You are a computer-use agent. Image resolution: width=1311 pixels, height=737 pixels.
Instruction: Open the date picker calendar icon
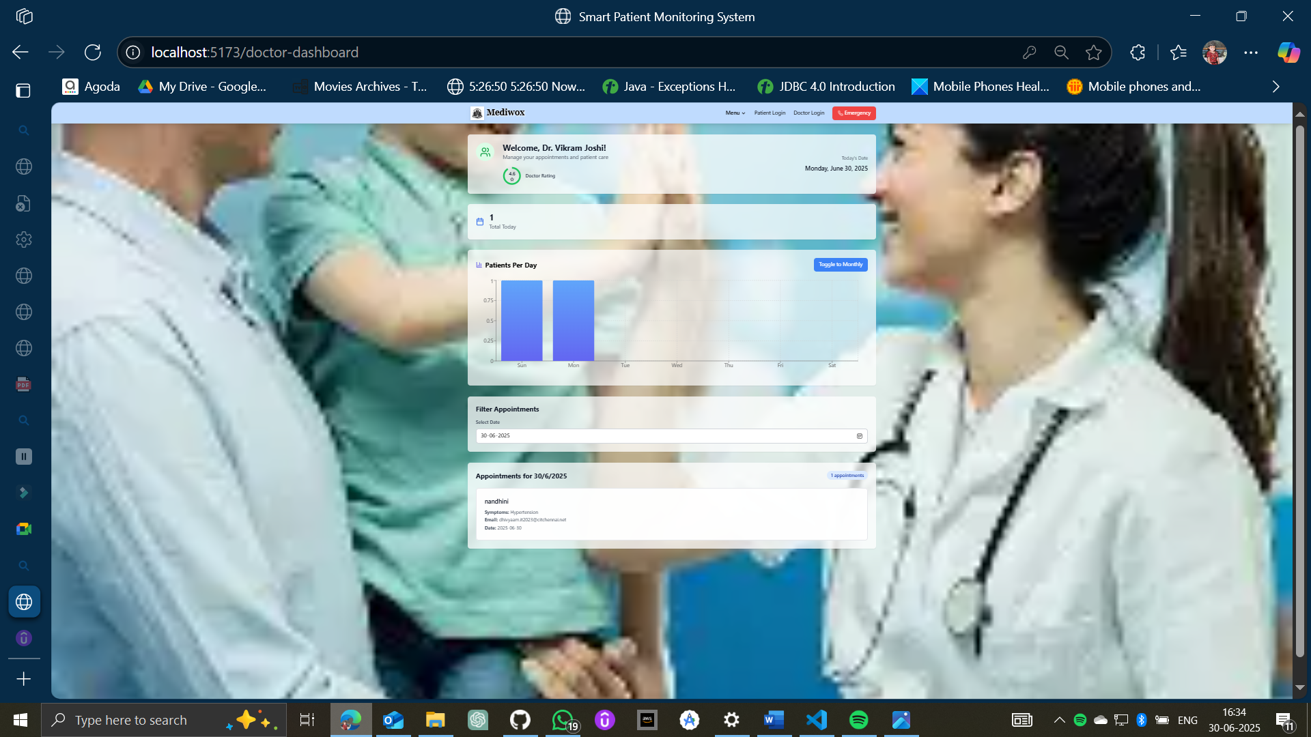tap(860, 436)
